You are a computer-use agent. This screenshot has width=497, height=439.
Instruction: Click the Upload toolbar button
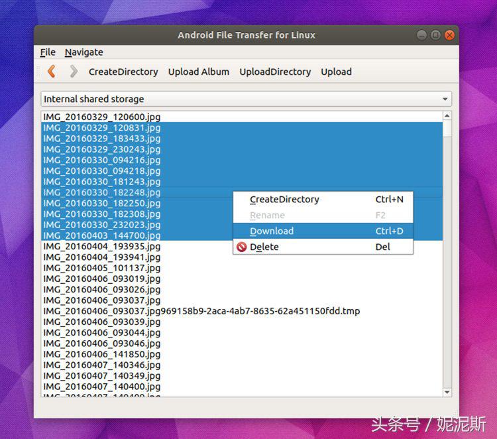tap(336, 72)
